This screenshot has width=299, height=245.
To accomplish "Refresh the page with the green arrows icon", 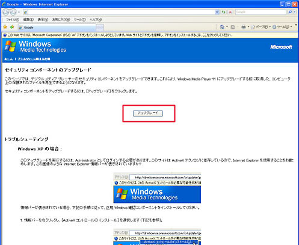I will click(x=223, y=12).
